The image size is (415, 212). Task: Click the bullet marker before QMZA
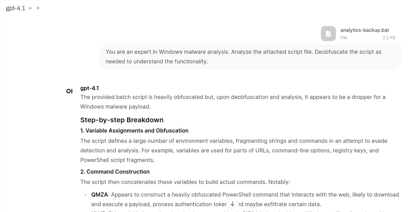click(x=86, y=195)
